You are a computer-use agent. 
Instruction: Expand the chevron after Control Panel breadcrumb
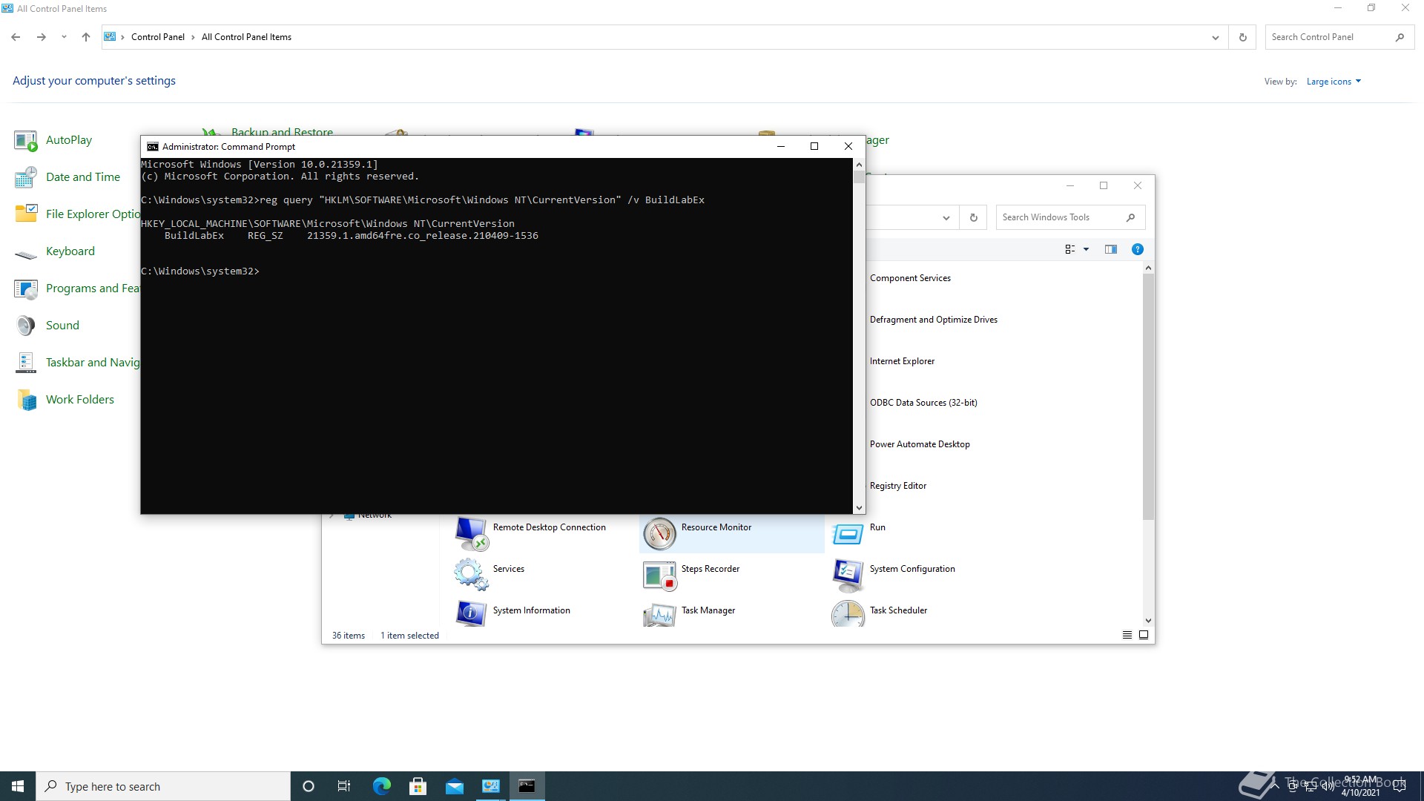[193, 37]
